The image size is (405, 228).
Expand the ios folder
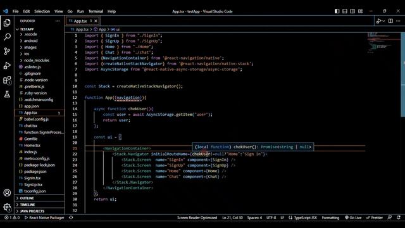coord(27,54)
